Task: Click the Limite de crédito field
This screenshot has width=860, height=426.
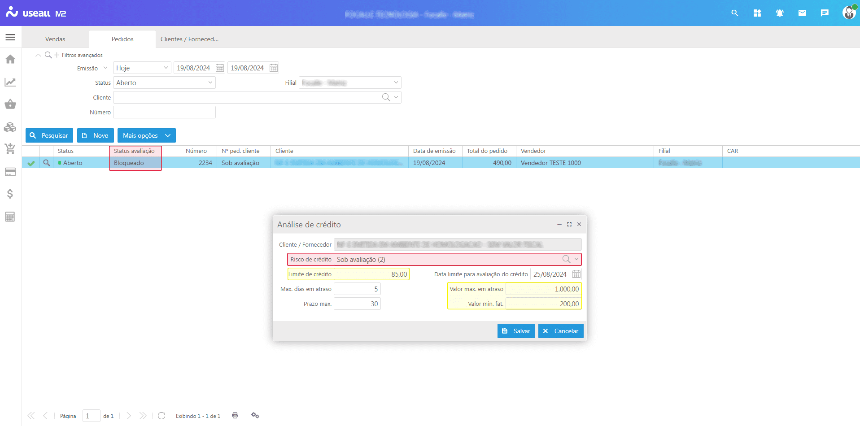Action: point(371,274)
